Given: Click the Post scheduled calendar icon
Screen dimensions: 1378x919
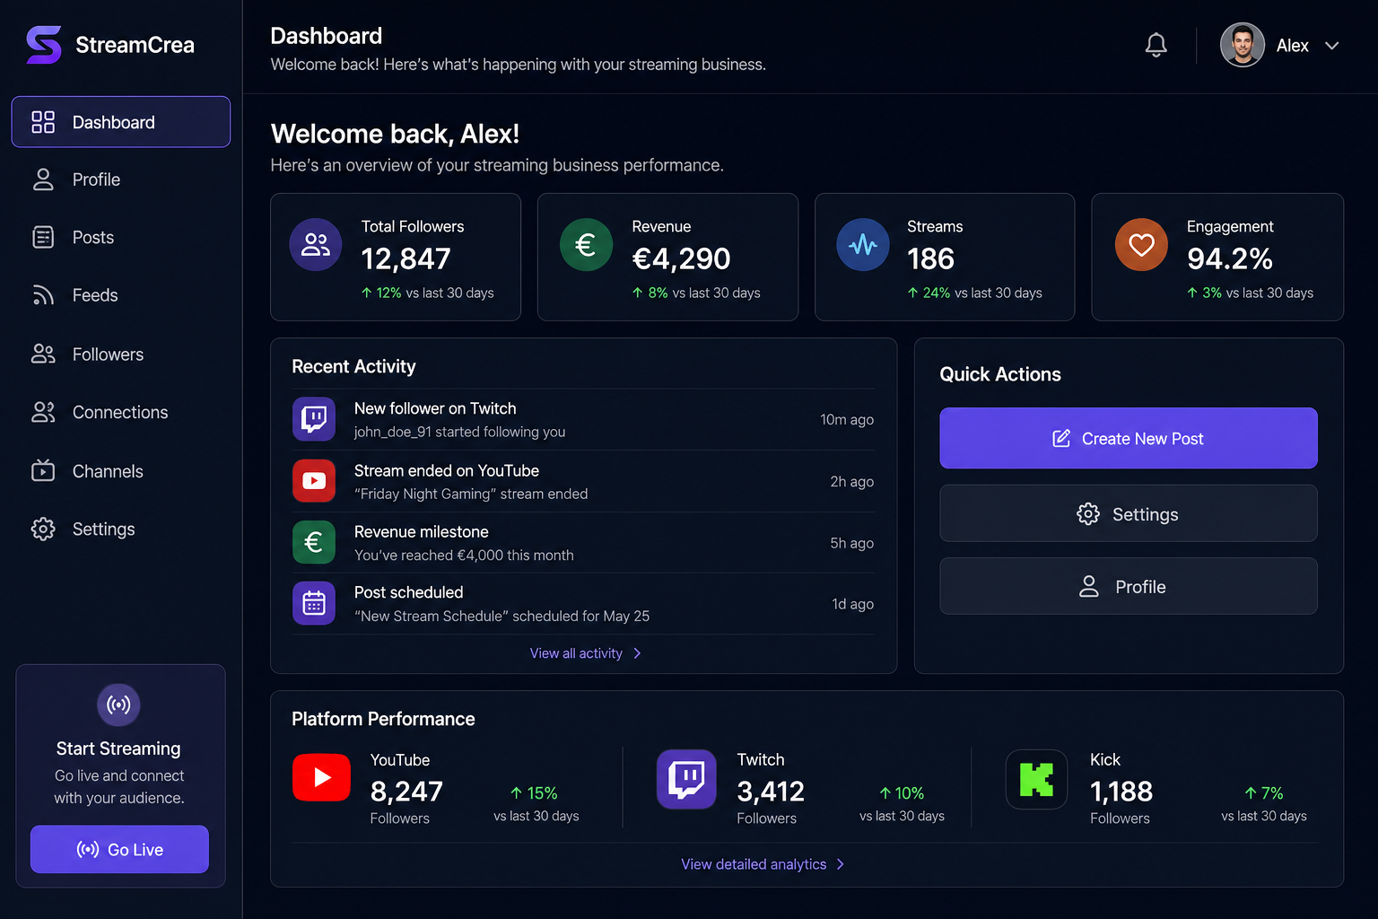Looking at the screenshot, I should (314, 603).
